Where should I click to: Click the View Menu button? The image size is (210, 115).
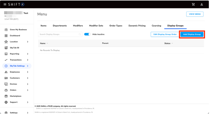[x=195, y=14]
